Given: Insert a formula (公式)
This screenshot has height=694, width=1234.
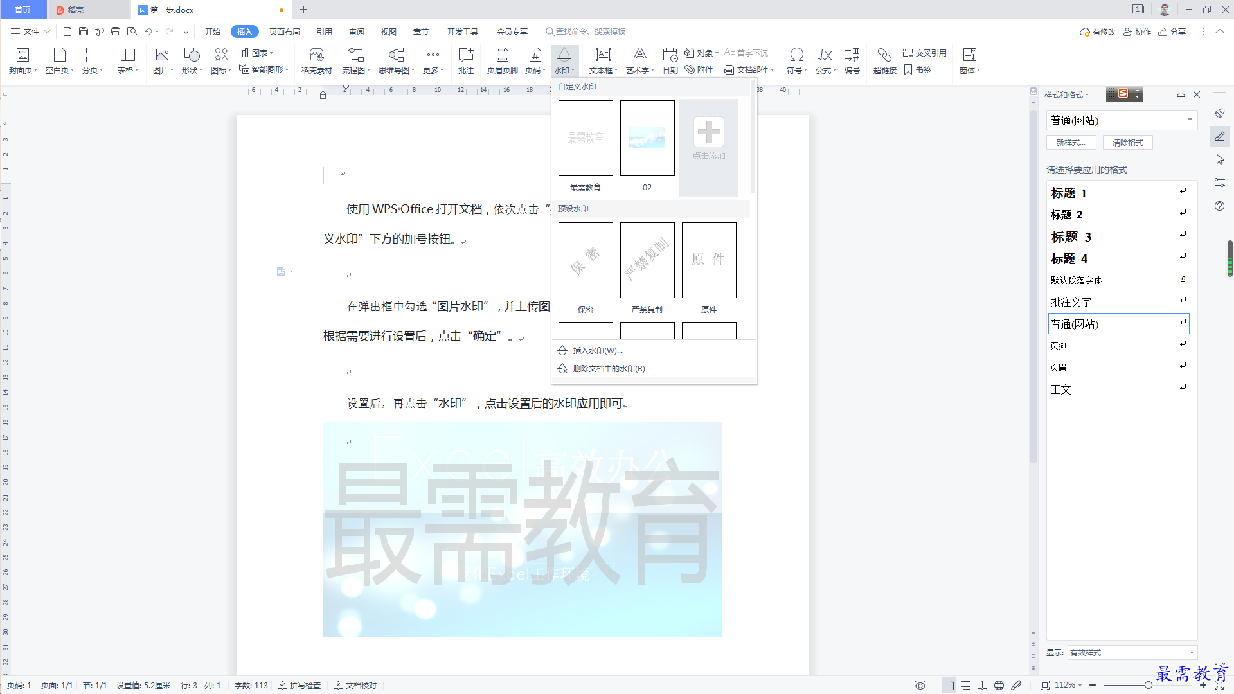Looking at the screenshot, I should point(826,61).
